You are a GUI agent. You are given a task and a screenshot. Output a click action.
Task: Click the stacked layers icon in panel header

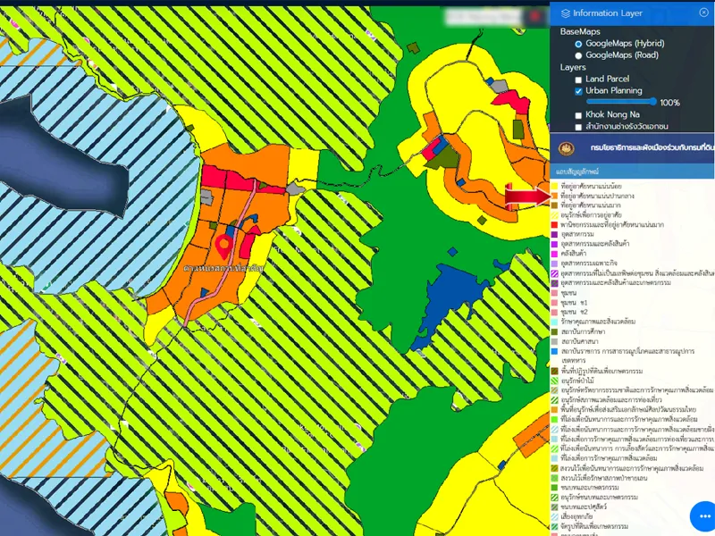coord(564,13)
